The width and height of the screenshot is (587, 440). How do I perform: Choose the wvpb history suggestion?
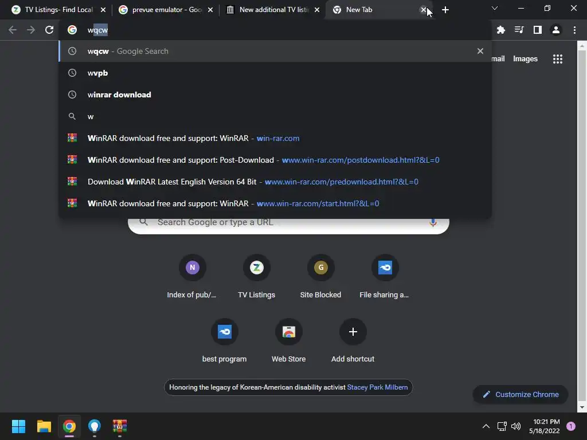coord(275,73)
